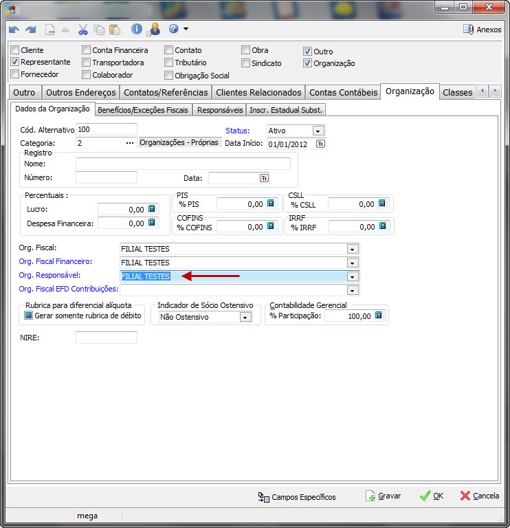
Task: Open the blue information icon
Action: tap(137, 29)
